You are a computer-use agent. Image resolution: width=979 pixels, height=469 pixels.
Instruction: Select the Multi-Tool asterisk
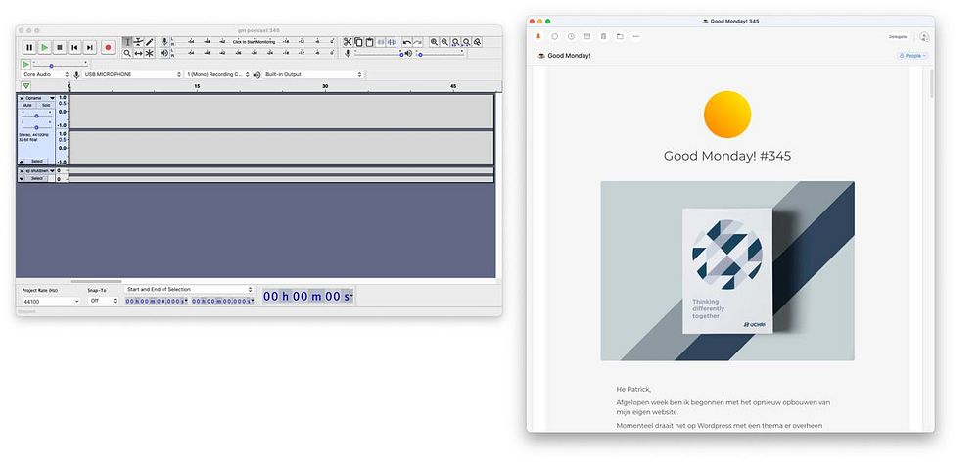[149, 53]
